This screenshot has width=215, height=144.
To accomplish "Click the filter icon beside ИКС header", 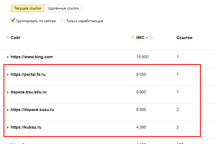I will (x=132, y=38).
